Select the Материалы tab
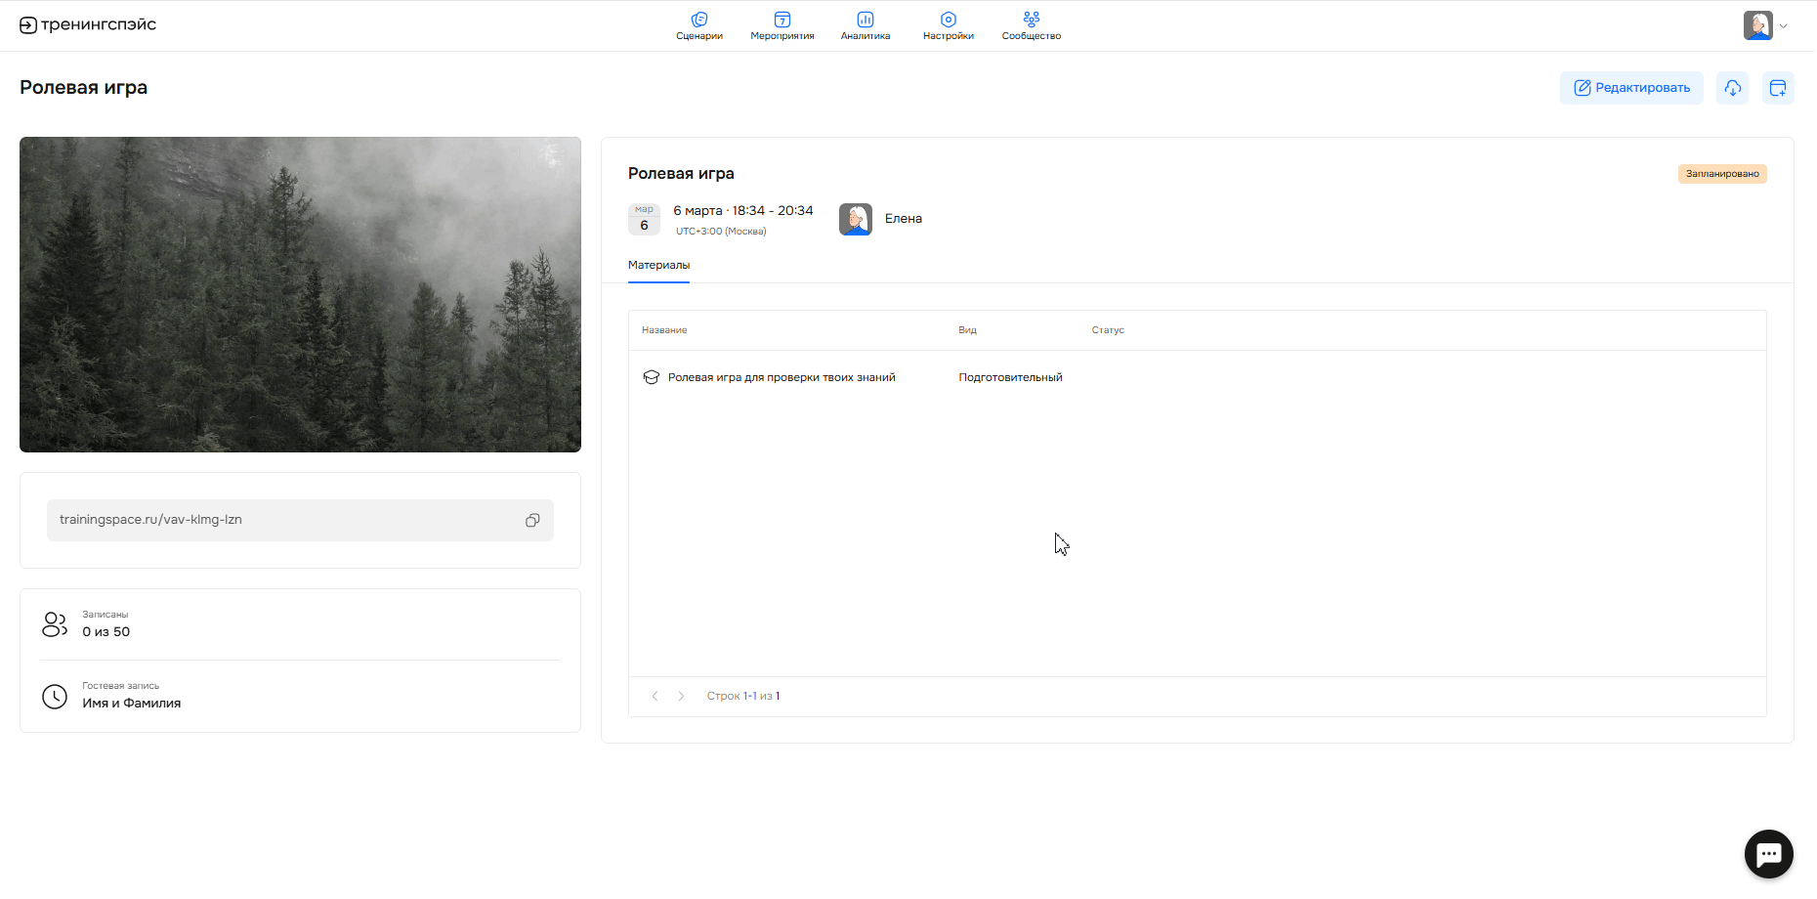This screenshot has height=899, width=1817. click(x=658, y=265)
